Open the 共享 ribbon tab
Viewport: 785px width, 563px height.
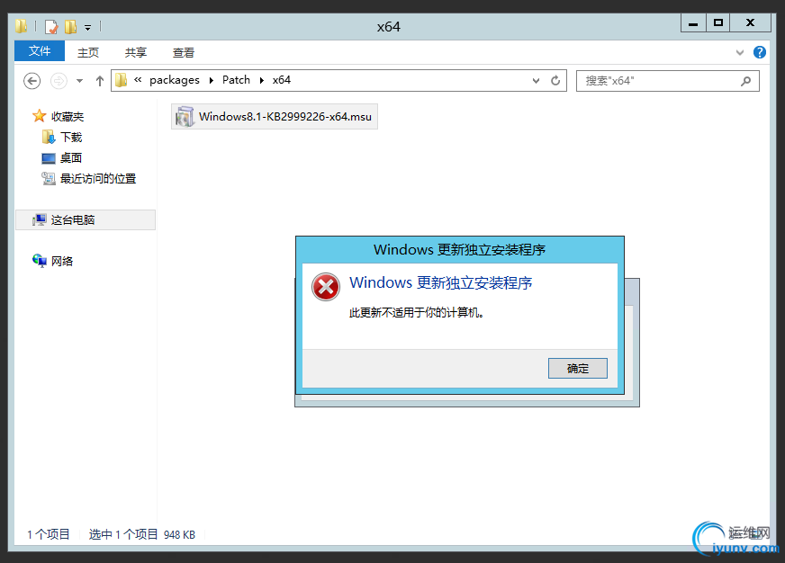tap(136, 52)
